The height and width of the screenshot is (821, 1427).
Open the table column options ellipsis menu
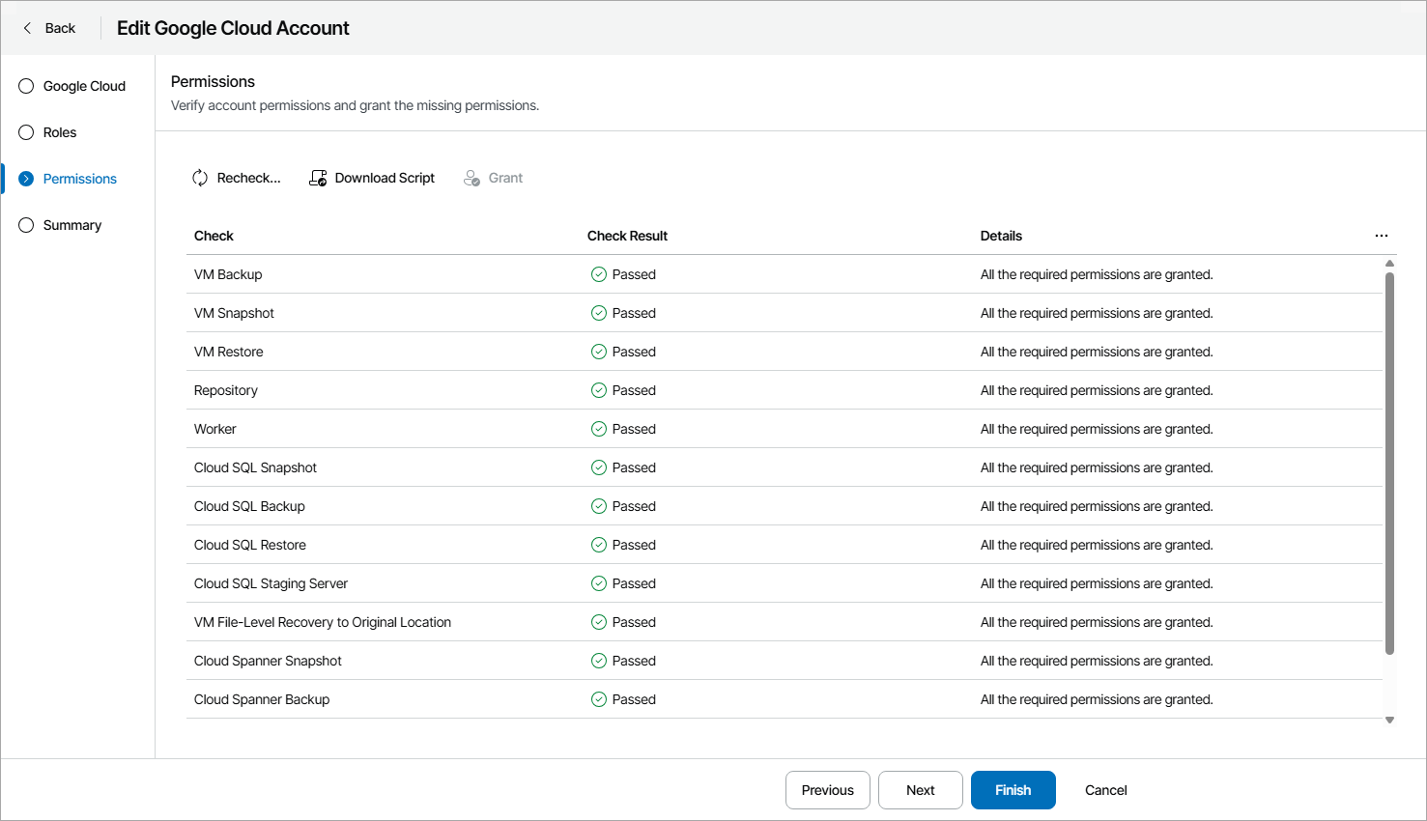1381,235
